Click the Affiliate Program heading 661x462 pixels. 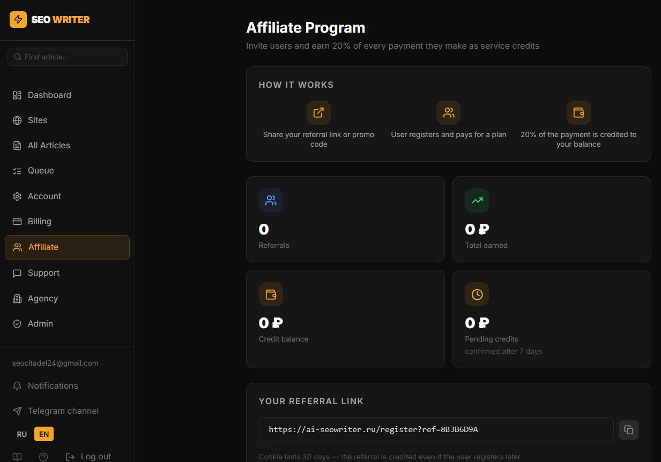(306, 27)
